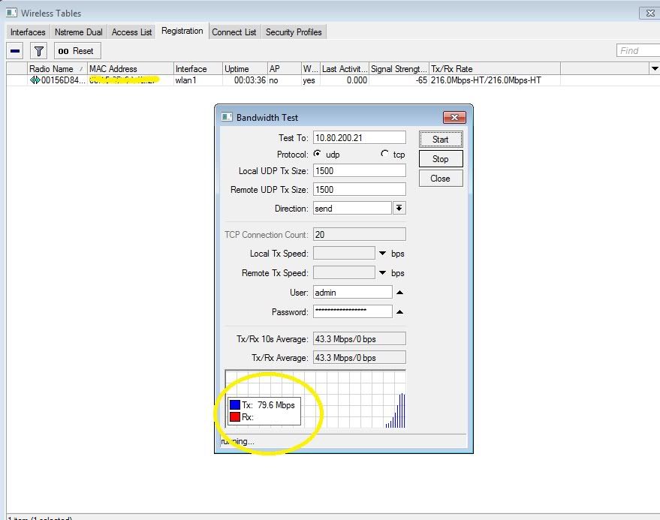
Task: Open the Access List tab
Action: [131, 32]
